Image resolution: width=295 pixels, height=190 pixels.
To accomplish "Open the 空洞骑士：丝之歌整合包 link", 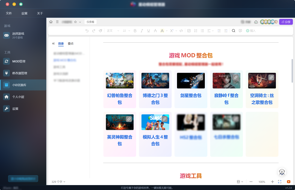I will [x=262, y=99].
